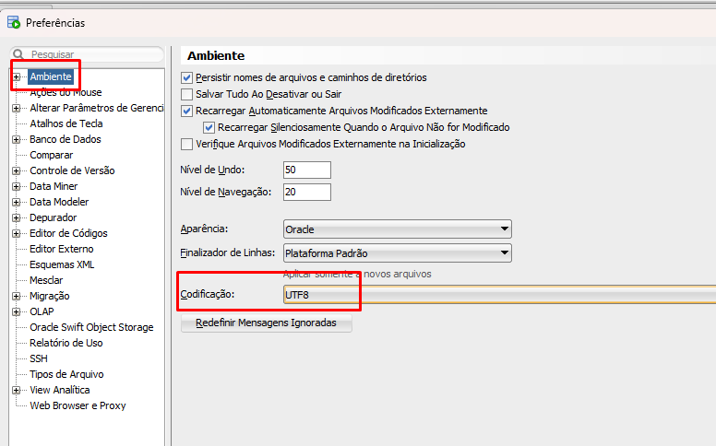
Task: Uncheck Recarregar Automaticamente Arquivos Modificados Externamente
Action: point(187,111)
